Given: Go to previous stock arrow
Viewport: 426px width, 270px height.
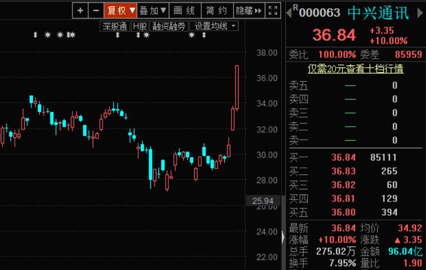Looking at the screenshot, I should (289, 13).
